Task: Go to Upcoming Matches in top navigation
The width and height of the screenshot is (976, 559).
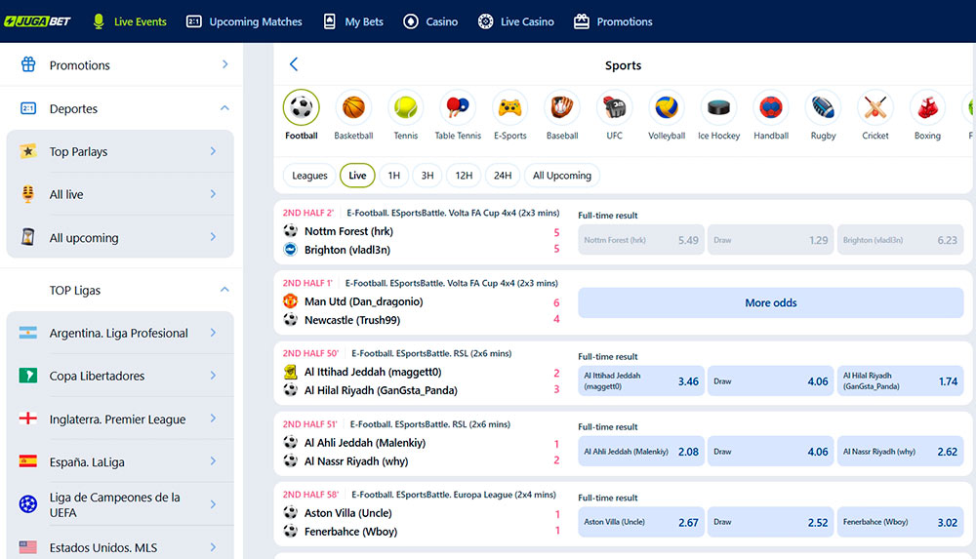Action: click(x=244, y=21)
